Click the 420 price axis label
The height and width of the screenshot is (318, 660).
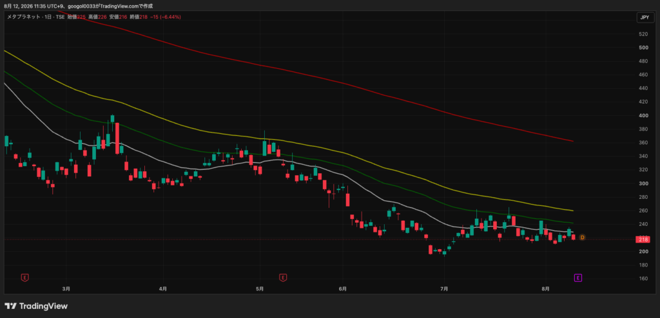[x=643, y=102]
